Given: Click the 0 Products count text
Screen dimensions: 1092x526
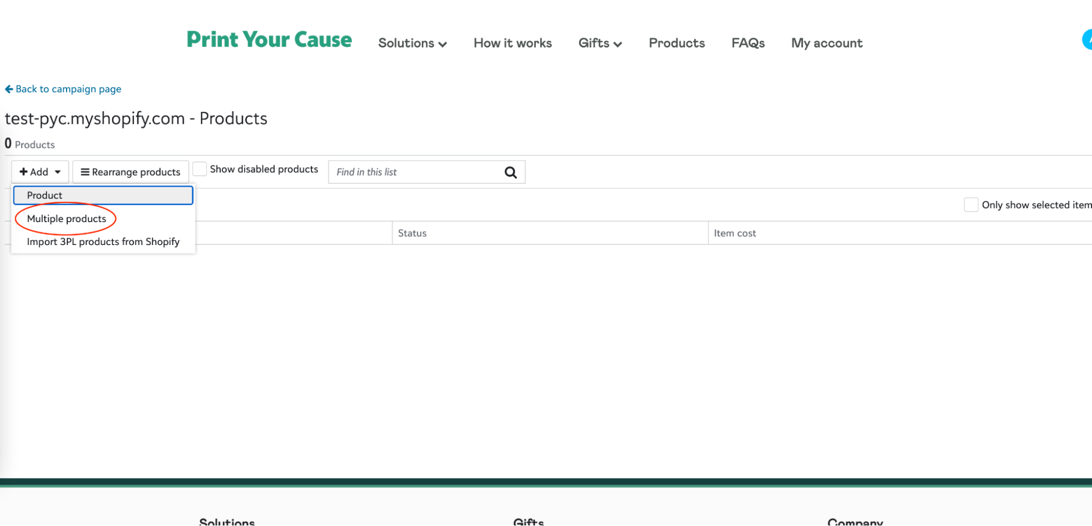Looking at the screenshot, I should pyautogui.click(x=29, y=144).
